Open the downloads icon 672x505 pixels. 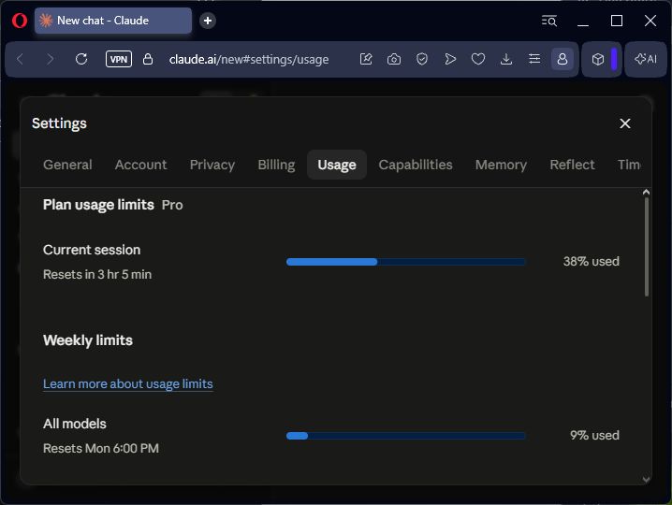(506, 59)
